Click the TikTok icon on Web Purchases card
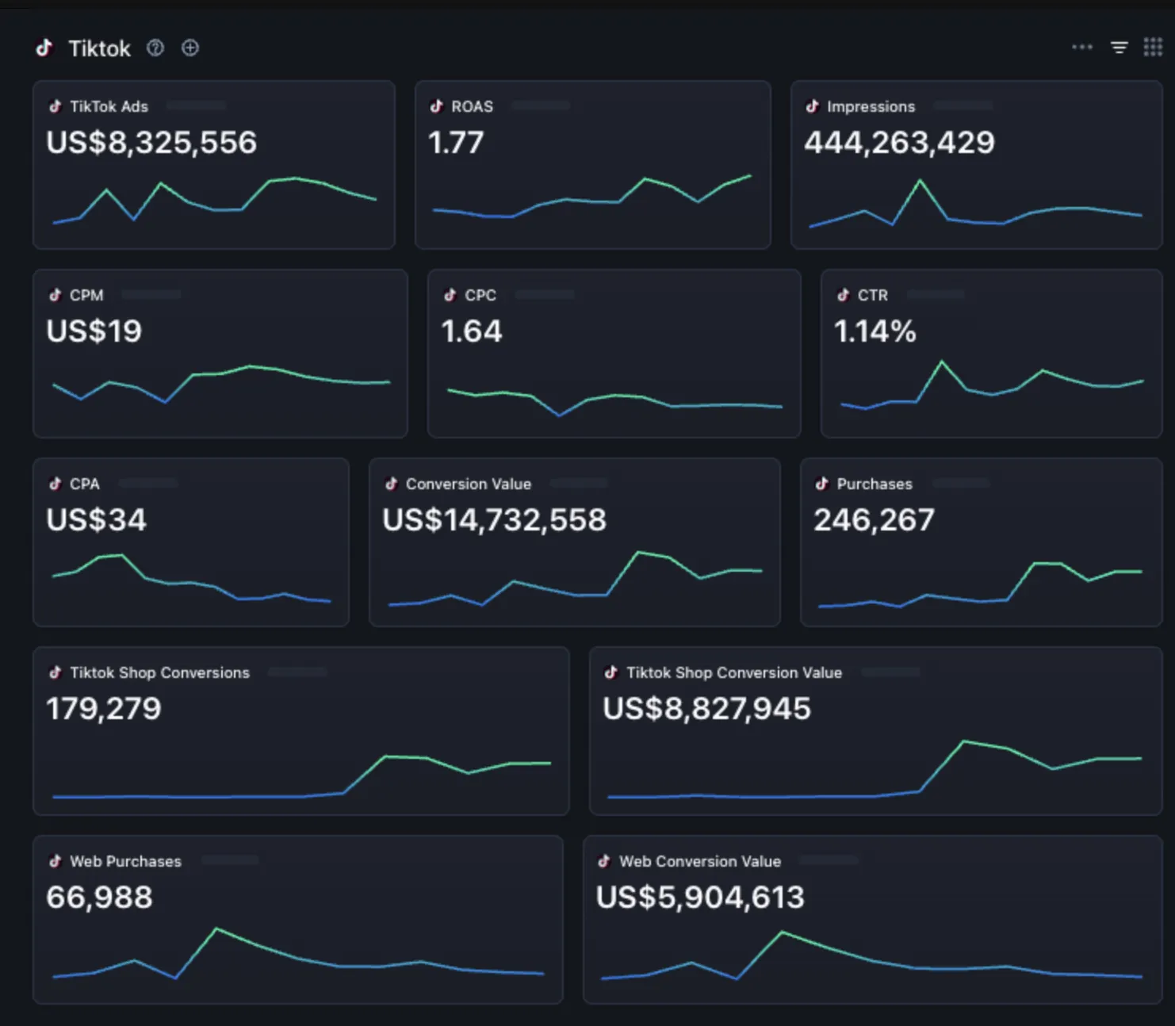Image resolution: width=1175 pixels, height=1026 pixels. coord(55,861)
